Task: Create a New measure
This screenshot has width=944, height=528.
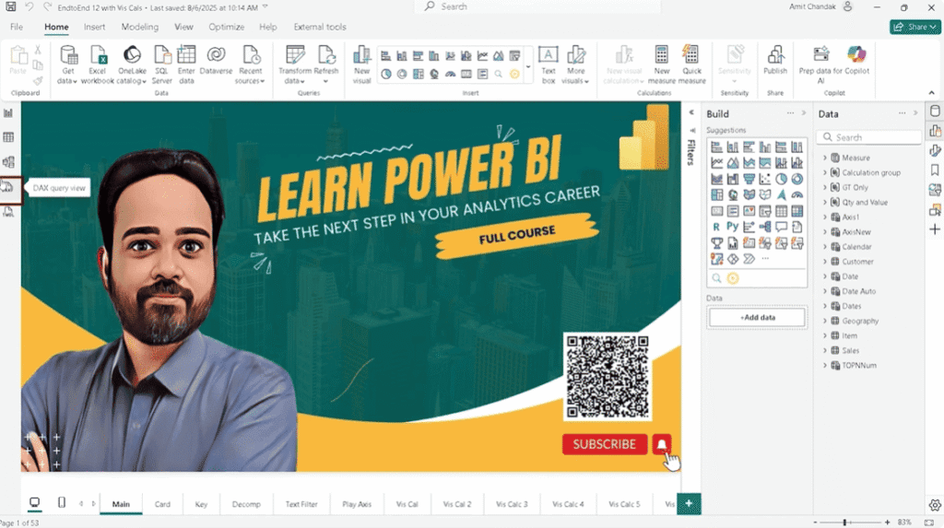Action: click(x=662, y=65)
